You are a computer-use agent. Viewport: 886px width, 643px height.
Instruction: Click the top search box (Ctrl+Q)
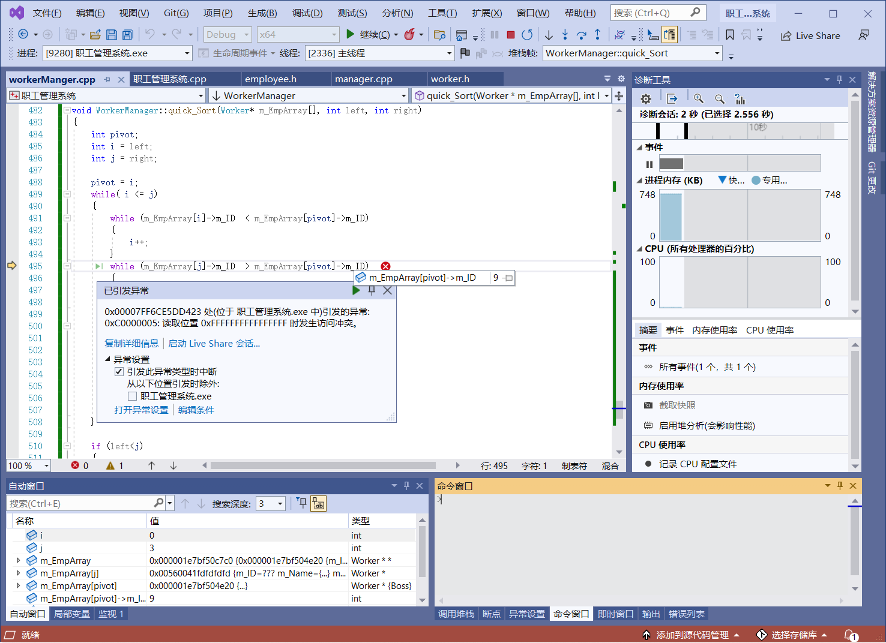658,13
